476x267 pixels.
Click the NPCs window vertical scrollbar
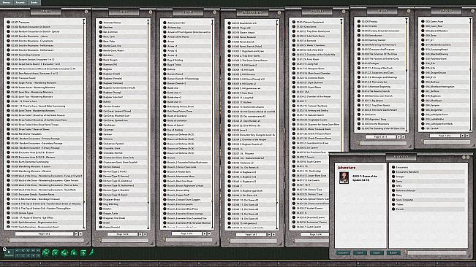148,123
